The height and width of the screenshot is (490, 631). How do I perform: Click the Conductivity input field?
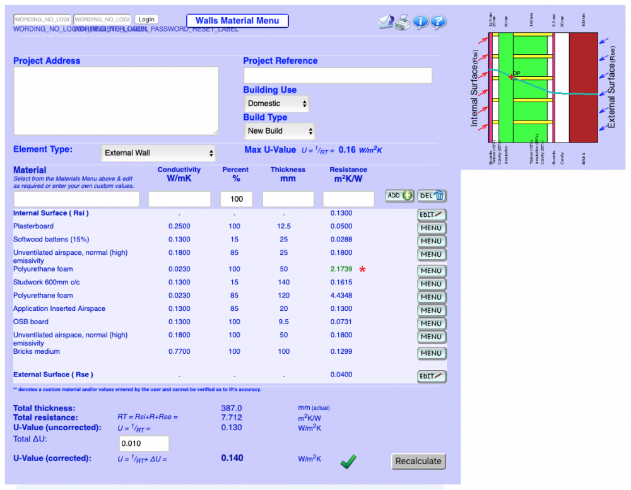(179, 199)
